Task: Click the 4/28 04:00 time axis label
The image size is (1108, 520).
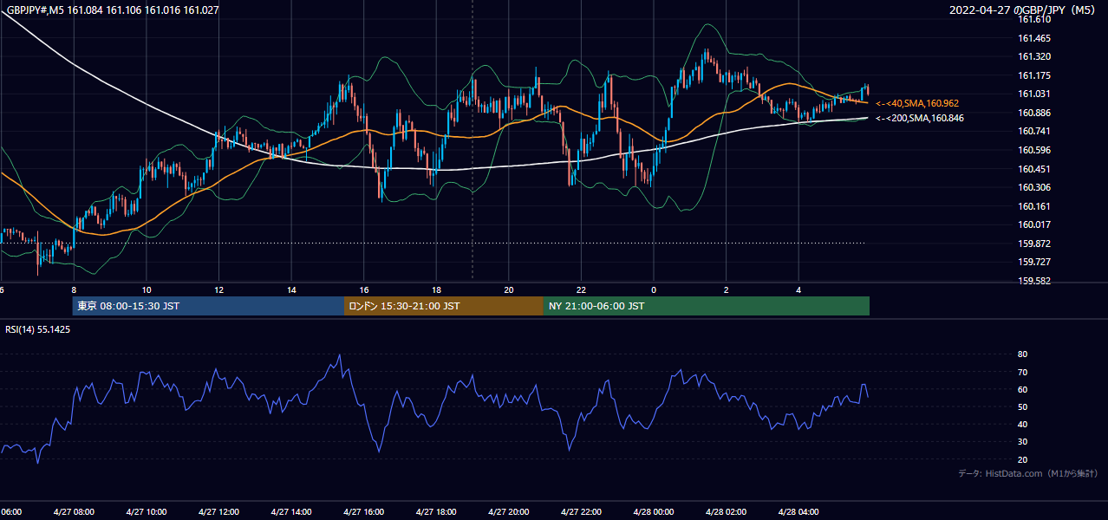Action: (798, 512)
